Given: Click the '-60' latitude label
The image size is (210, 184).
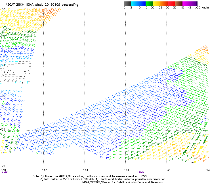Looking at the screenshot, I should (x=3, y=9).
